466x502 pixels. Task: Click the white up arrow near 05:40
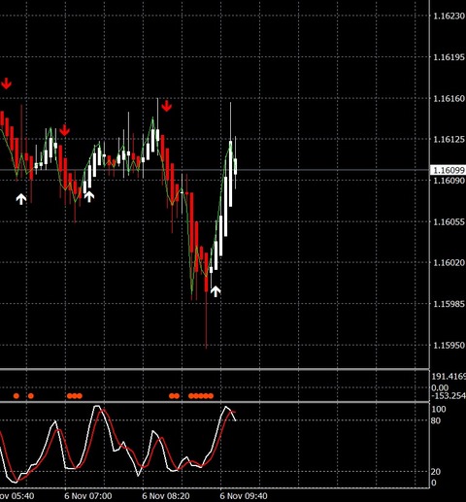(x=21, y=199)
